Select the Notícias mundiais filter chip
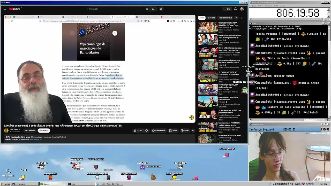Image resolution: width=331 pixels, height=186 pixels. 225,18
